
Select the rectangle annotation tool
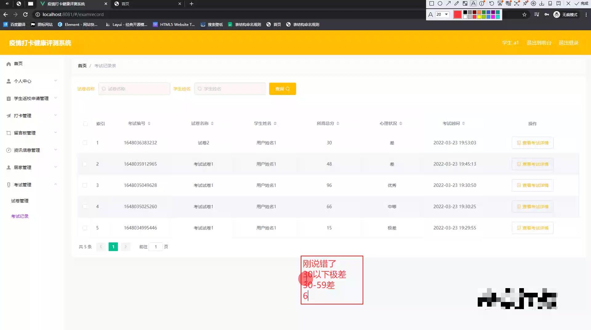(432, 4)
